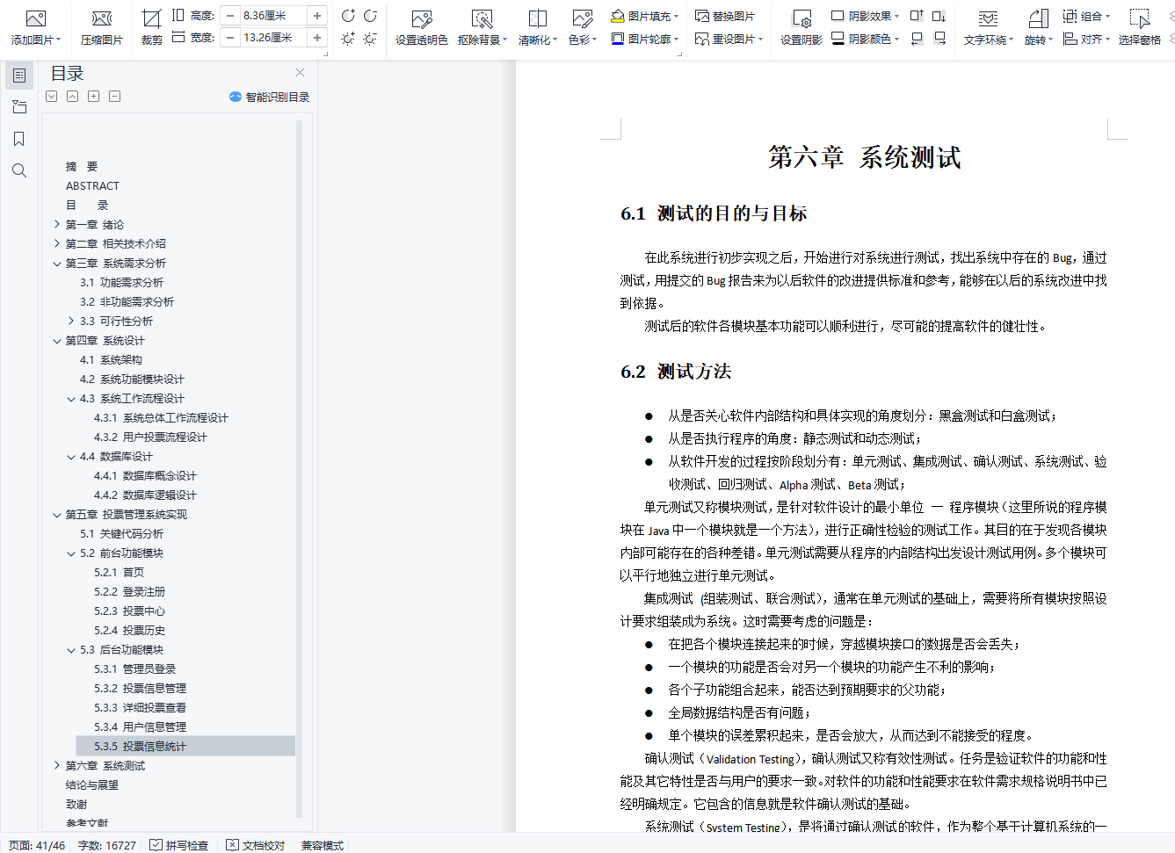The image size is (1175, 853).
Task: Toggle 拼写检查 spell check in status bar
Action: point(178,845)
